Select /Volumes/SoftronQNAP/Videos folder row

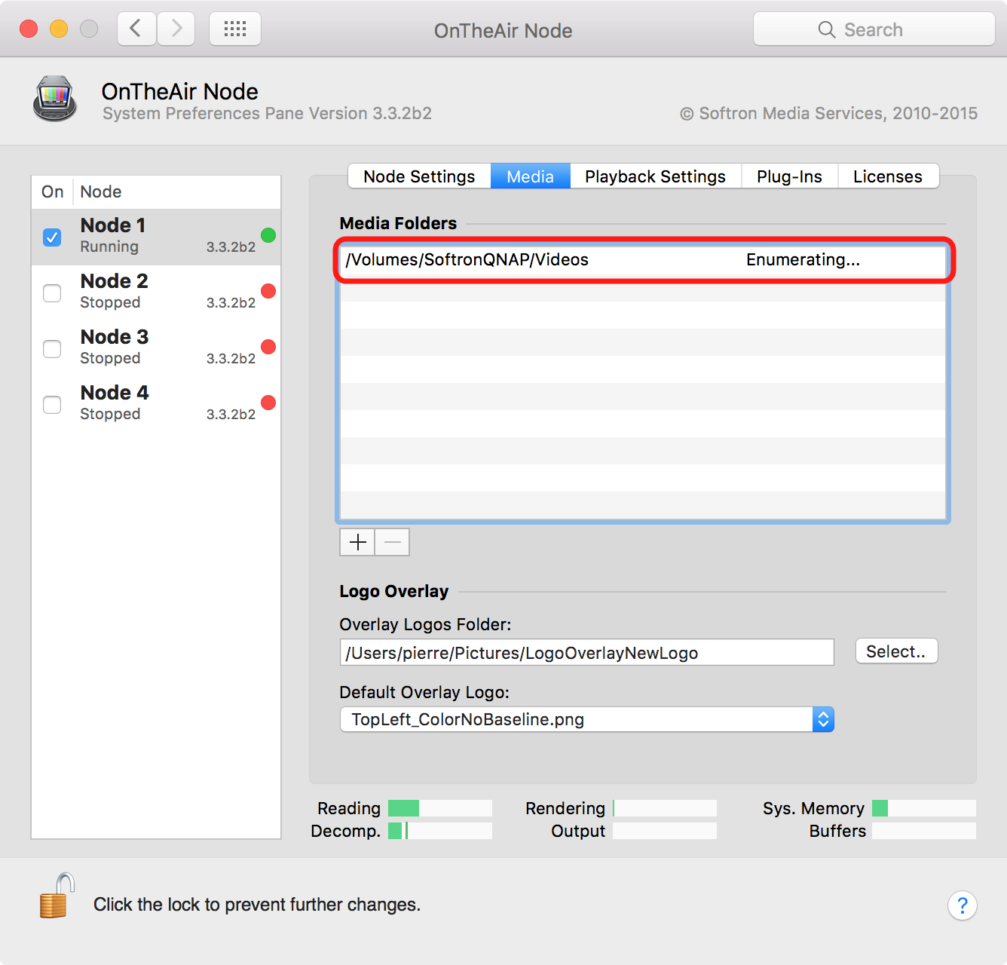tap(643, 260)
